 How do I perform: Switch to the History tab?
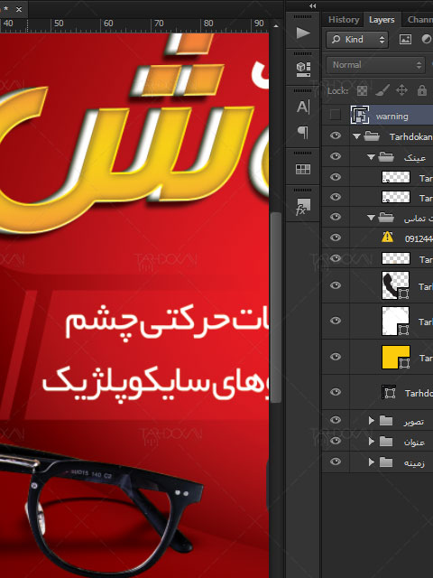[x=344, y=20]
